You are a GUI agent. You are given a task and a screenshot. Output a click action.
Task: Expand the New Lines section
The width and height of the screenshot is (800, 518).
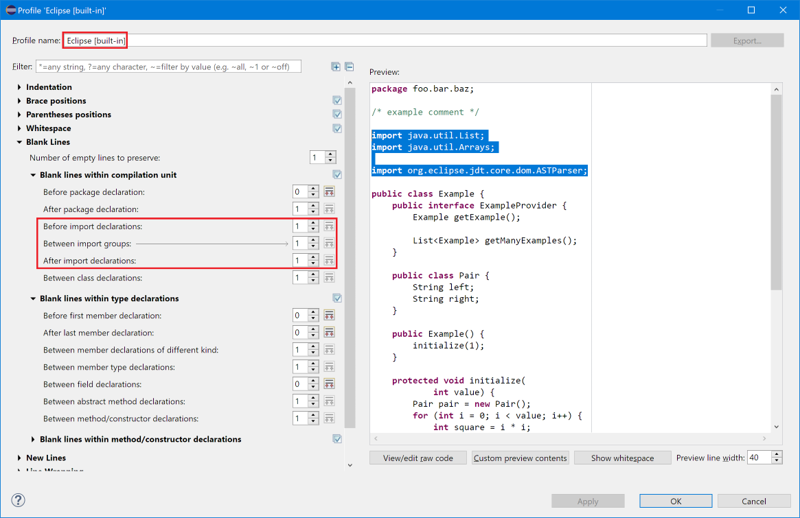pyautogui.click(x=19, y=458)
